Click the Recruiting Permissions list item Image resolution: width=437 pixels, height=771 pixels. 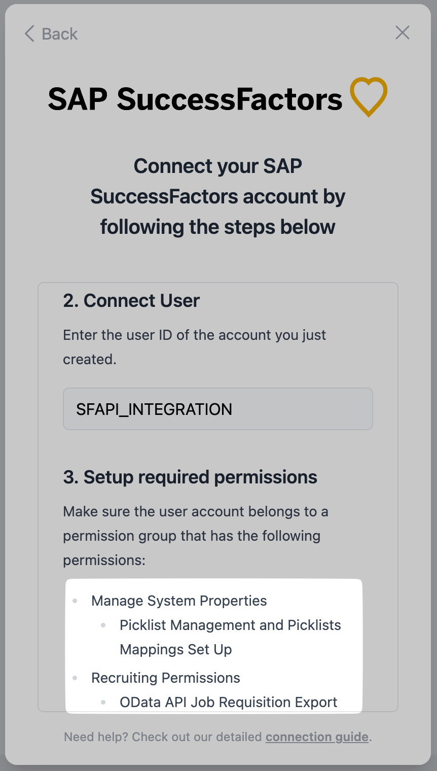(x=166, y=678)
